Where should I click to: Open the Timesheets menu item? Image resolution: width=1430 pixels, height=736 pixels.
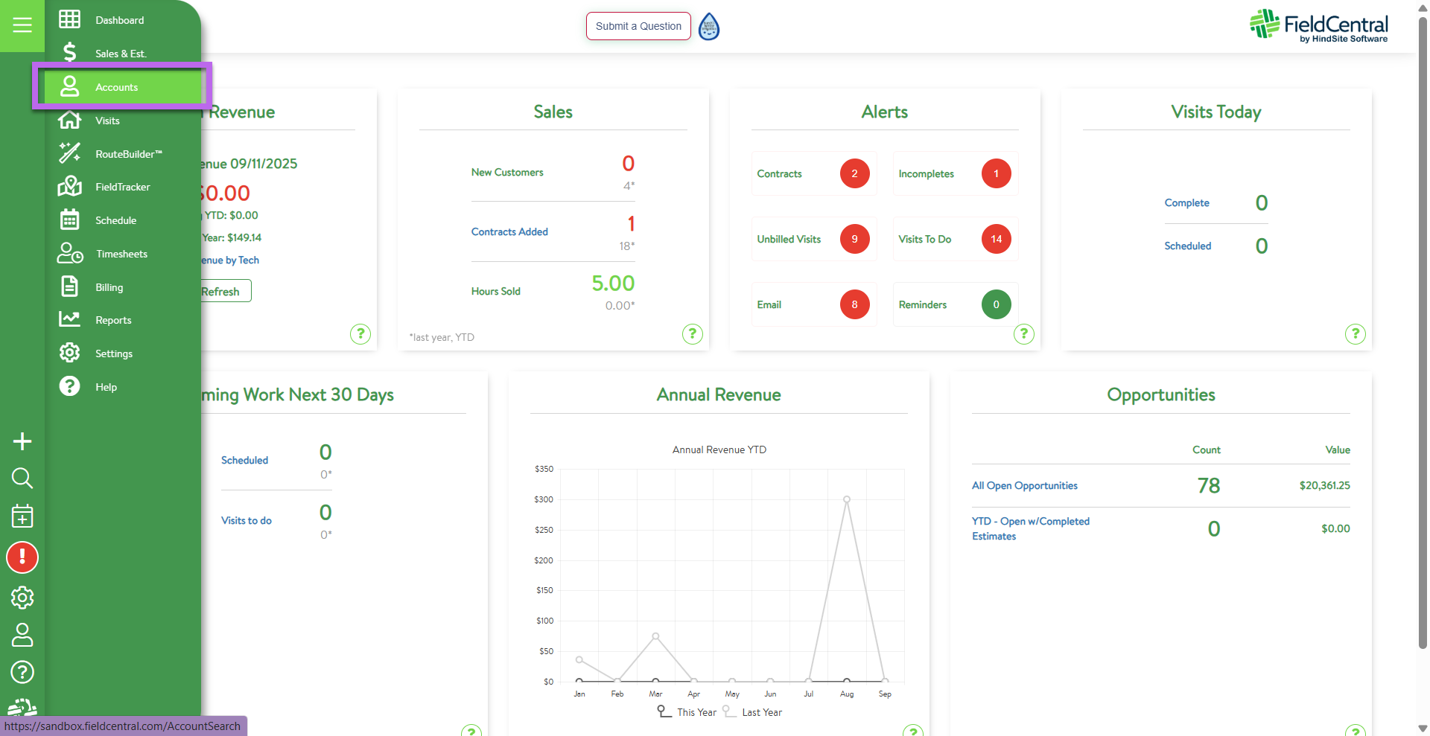point(121,254)
